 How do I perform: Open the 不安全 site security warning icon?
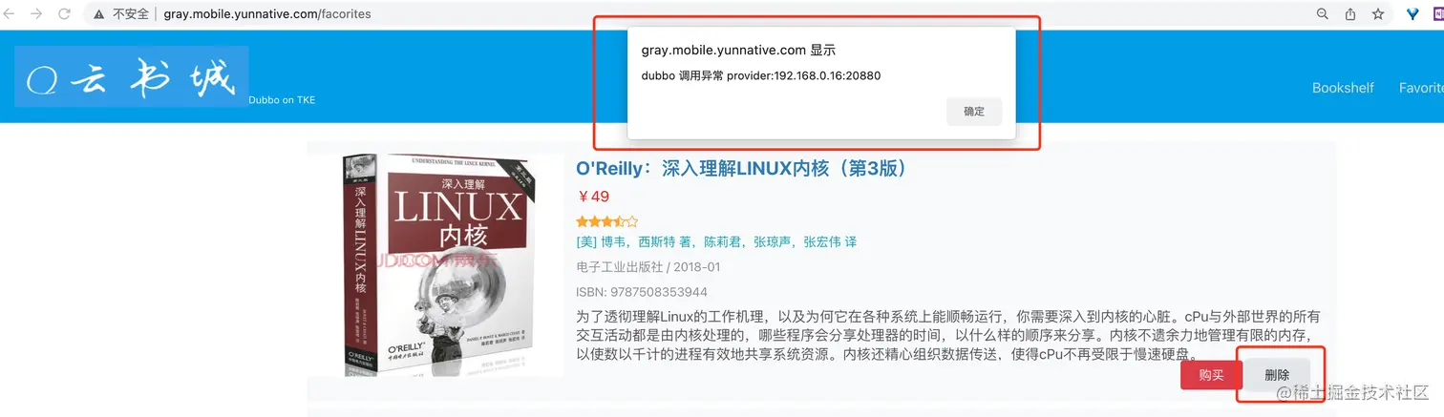(x=98, y=14)
